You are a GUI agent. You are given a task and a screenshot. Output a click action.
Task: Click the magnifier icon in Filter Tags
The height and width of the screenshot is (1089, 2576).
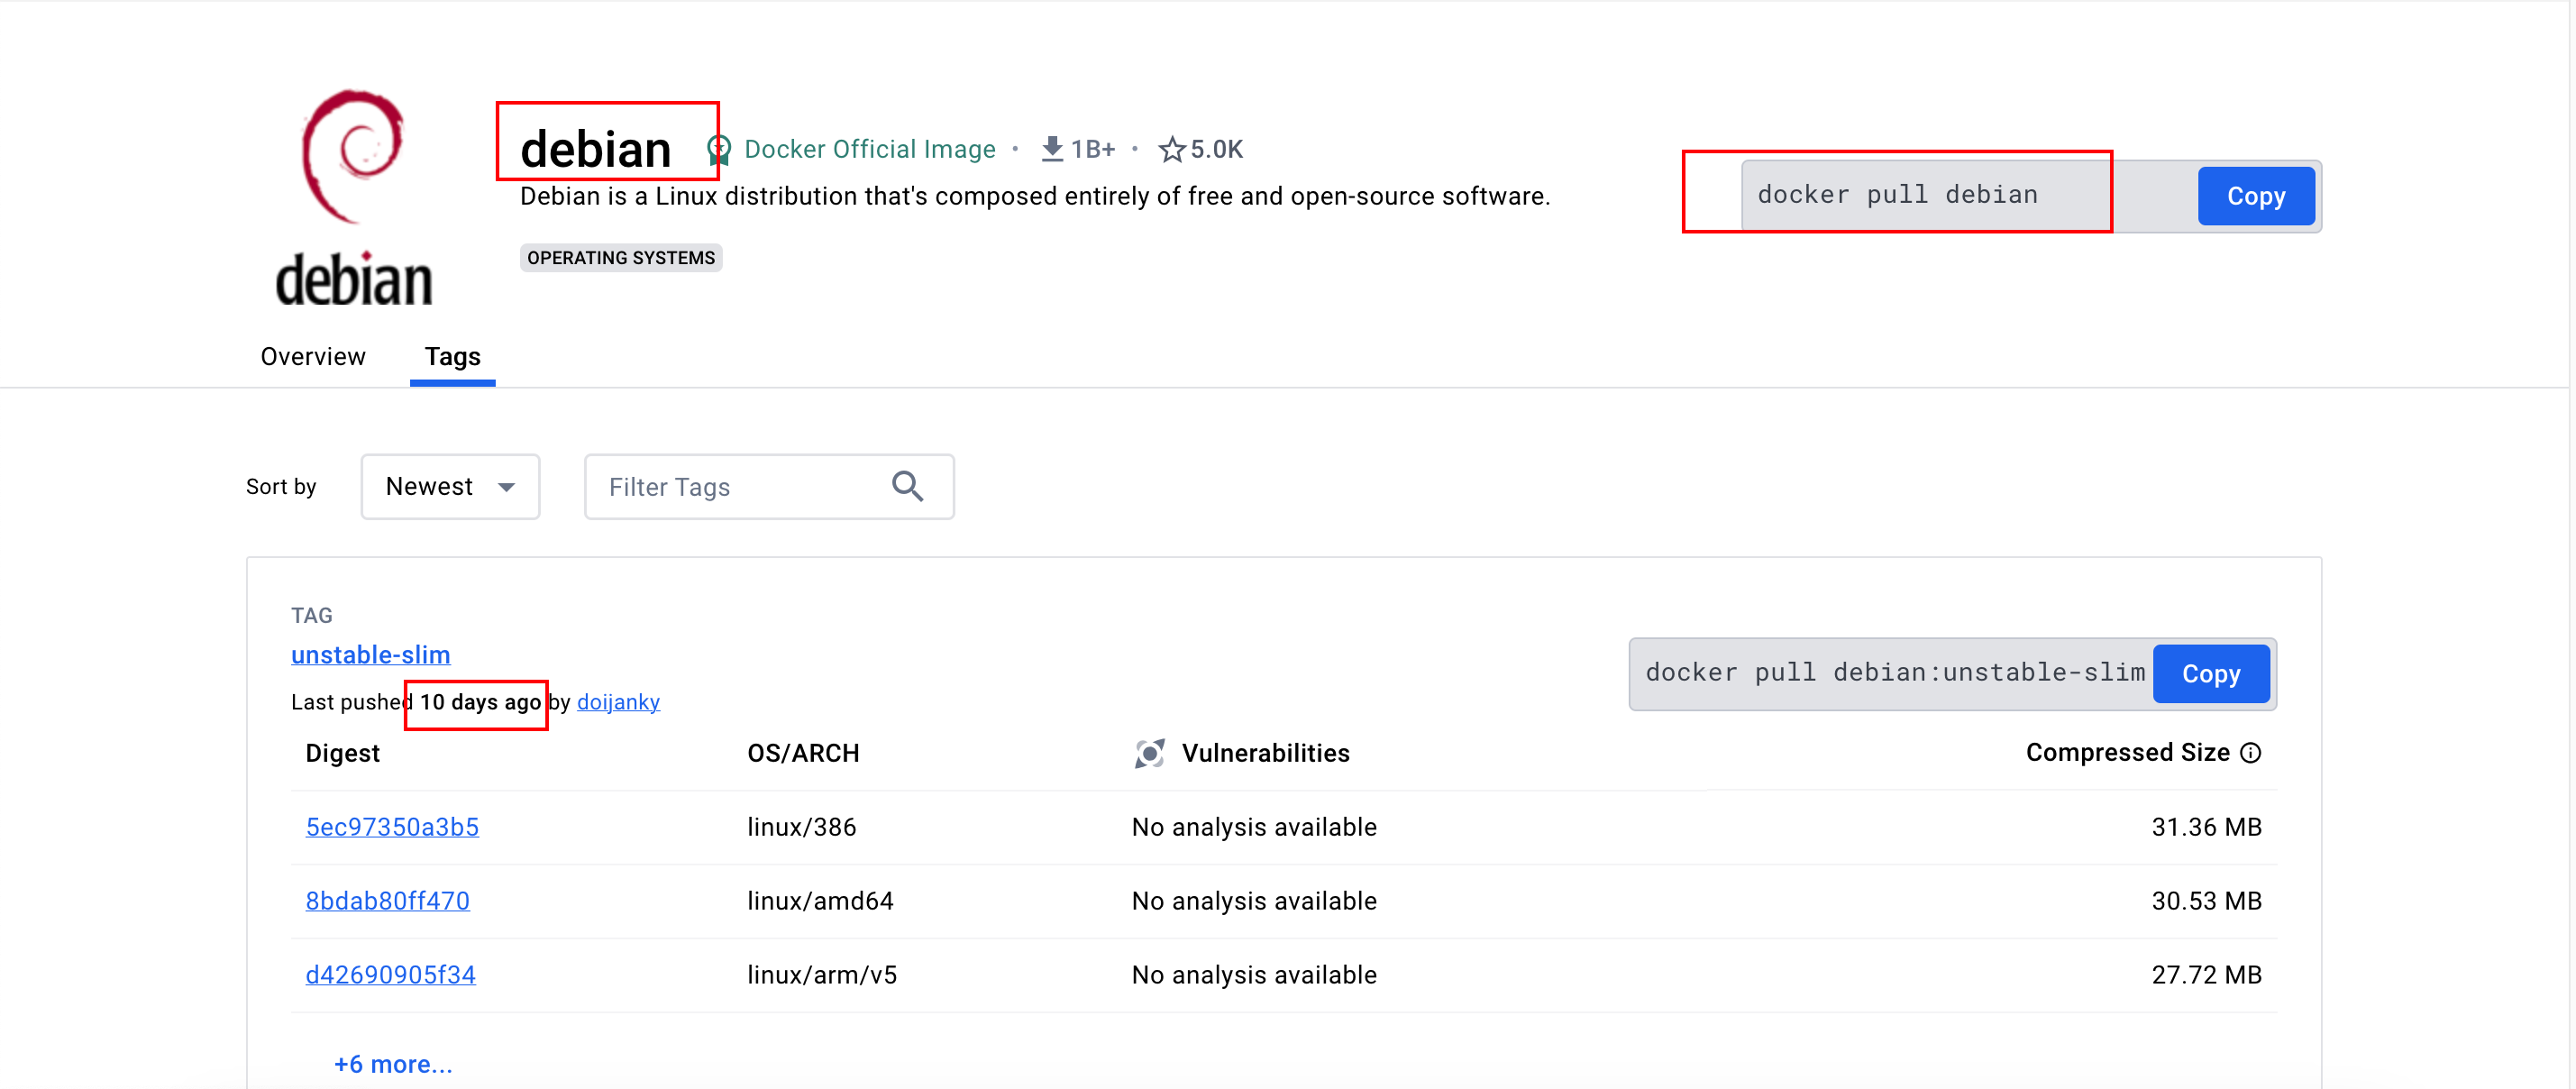(907, 486)
